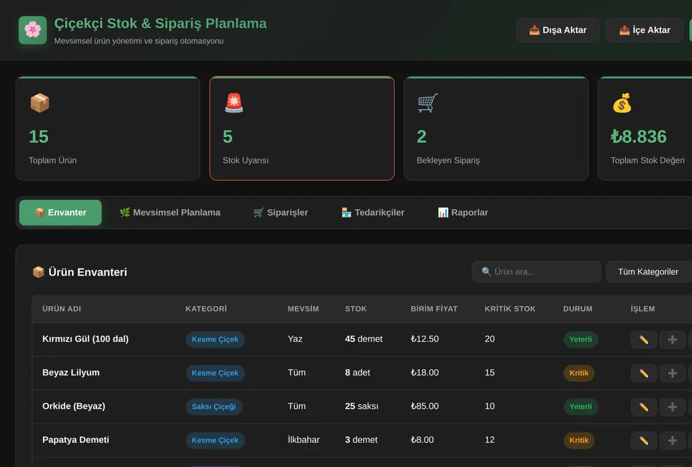This screenshot has width=692, height=467.
Task: Edit Kırmızı Gül row with pencil icon
Action: tap(644, 340)
